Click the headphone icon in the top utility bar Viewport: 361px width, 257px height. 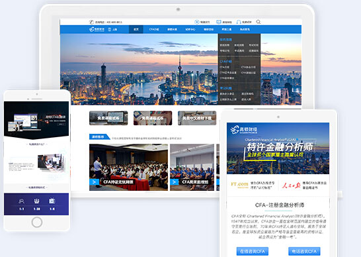click(x=239, y=22)
